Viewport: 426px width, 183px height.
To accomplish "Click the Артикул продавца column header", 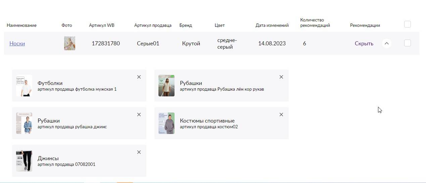I will tap(153, 25).
